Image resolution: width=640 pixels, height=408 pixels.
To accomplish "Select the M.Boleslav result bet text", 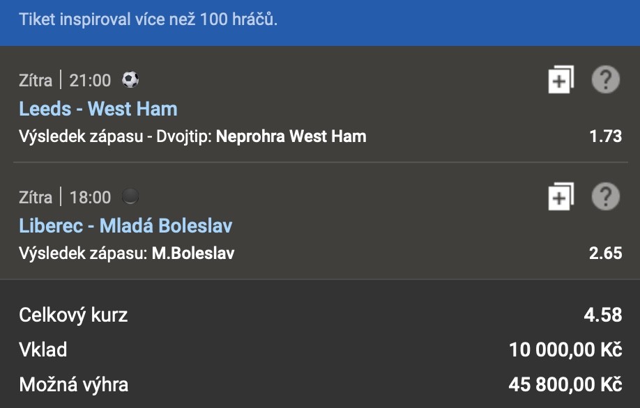I will pos(193,253).
